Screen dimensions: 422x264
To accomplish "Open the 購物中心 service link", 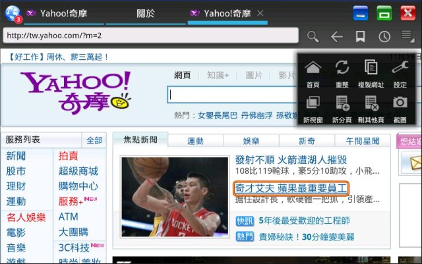I will 78,186.
